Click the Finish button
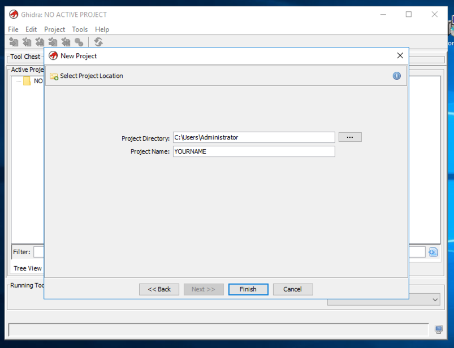This screenshot has height=348, width=454. tap(248, 289)
